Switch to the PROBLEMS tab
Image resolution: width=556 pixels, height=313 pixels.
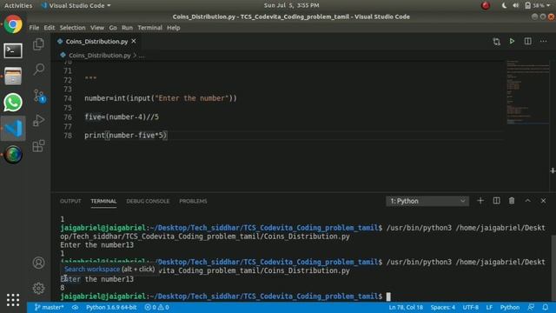(193, 201)
